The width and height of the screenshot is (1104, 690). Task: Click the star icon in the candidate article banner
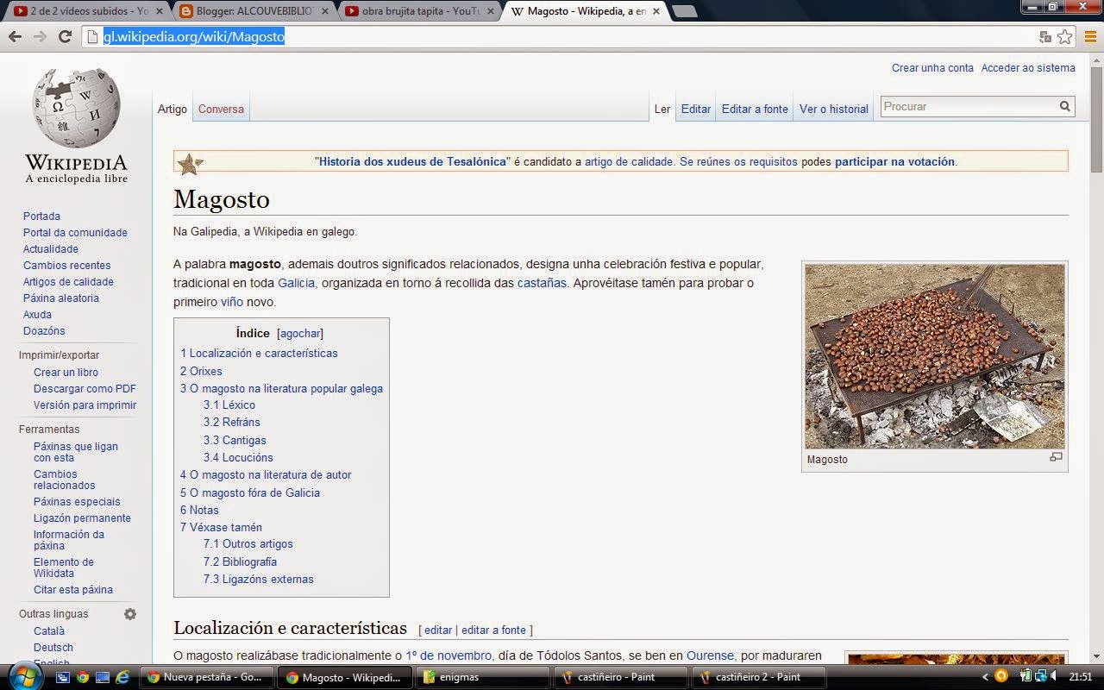190,162
